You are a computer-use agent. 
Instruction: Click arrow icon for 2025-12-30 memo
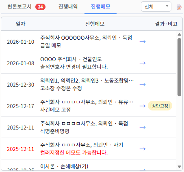143,85
